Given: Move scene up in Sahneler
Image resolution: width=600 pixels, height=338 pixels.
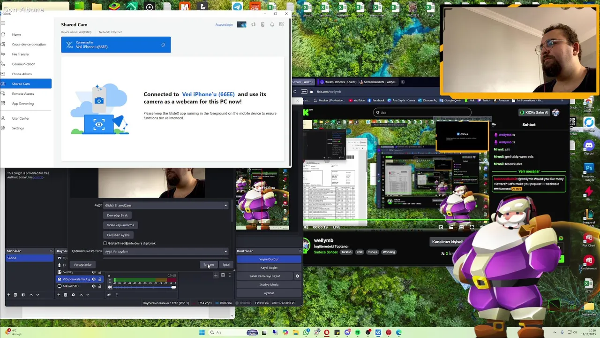Looking at the screenshot, I should [31, 295].
